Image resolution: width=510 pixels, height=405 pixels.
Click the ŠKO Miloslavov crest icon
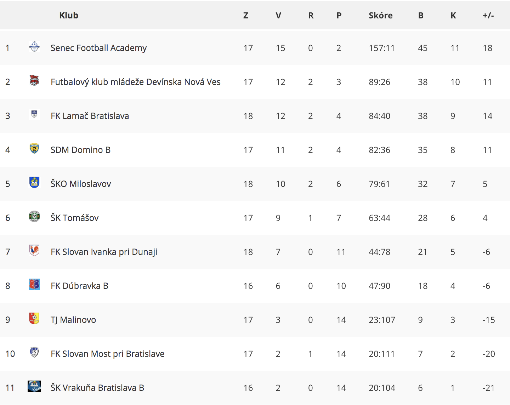tap(34, 182)
